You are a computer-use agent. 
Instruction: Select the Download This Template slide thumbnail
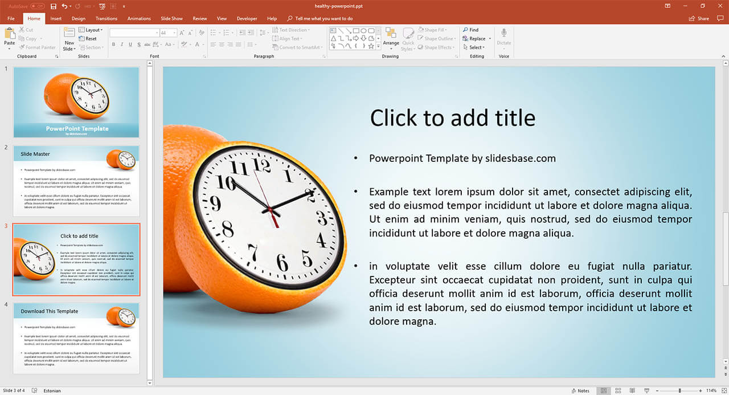point(76,338)
